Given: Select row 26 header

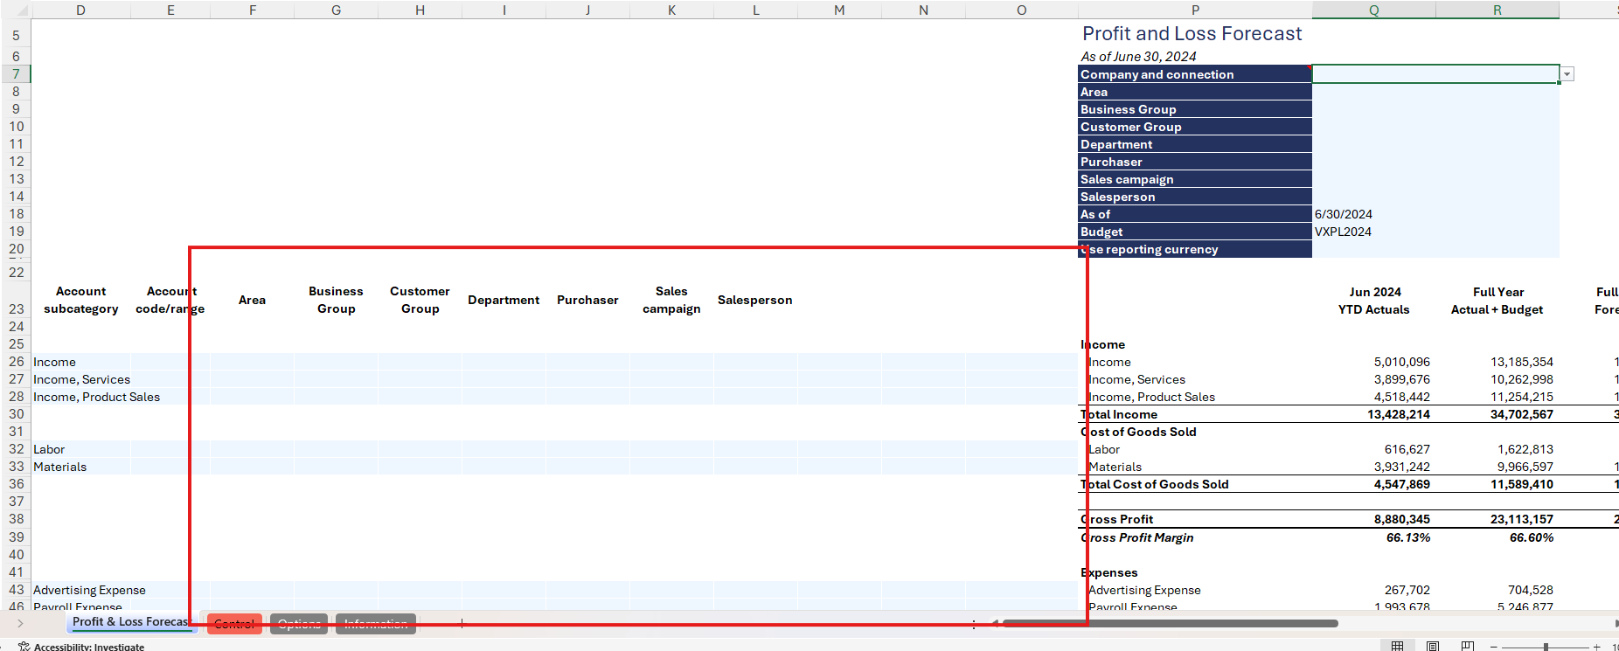Looking at the screenshot, I should (16, 362).
